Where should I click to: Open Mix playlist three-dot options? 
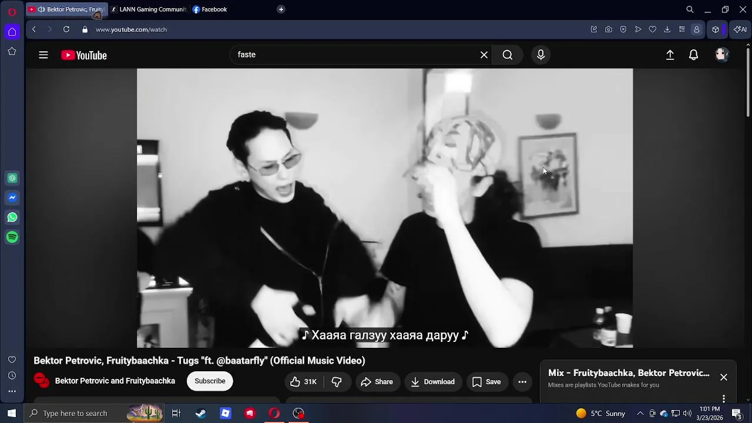coord(724,398)
